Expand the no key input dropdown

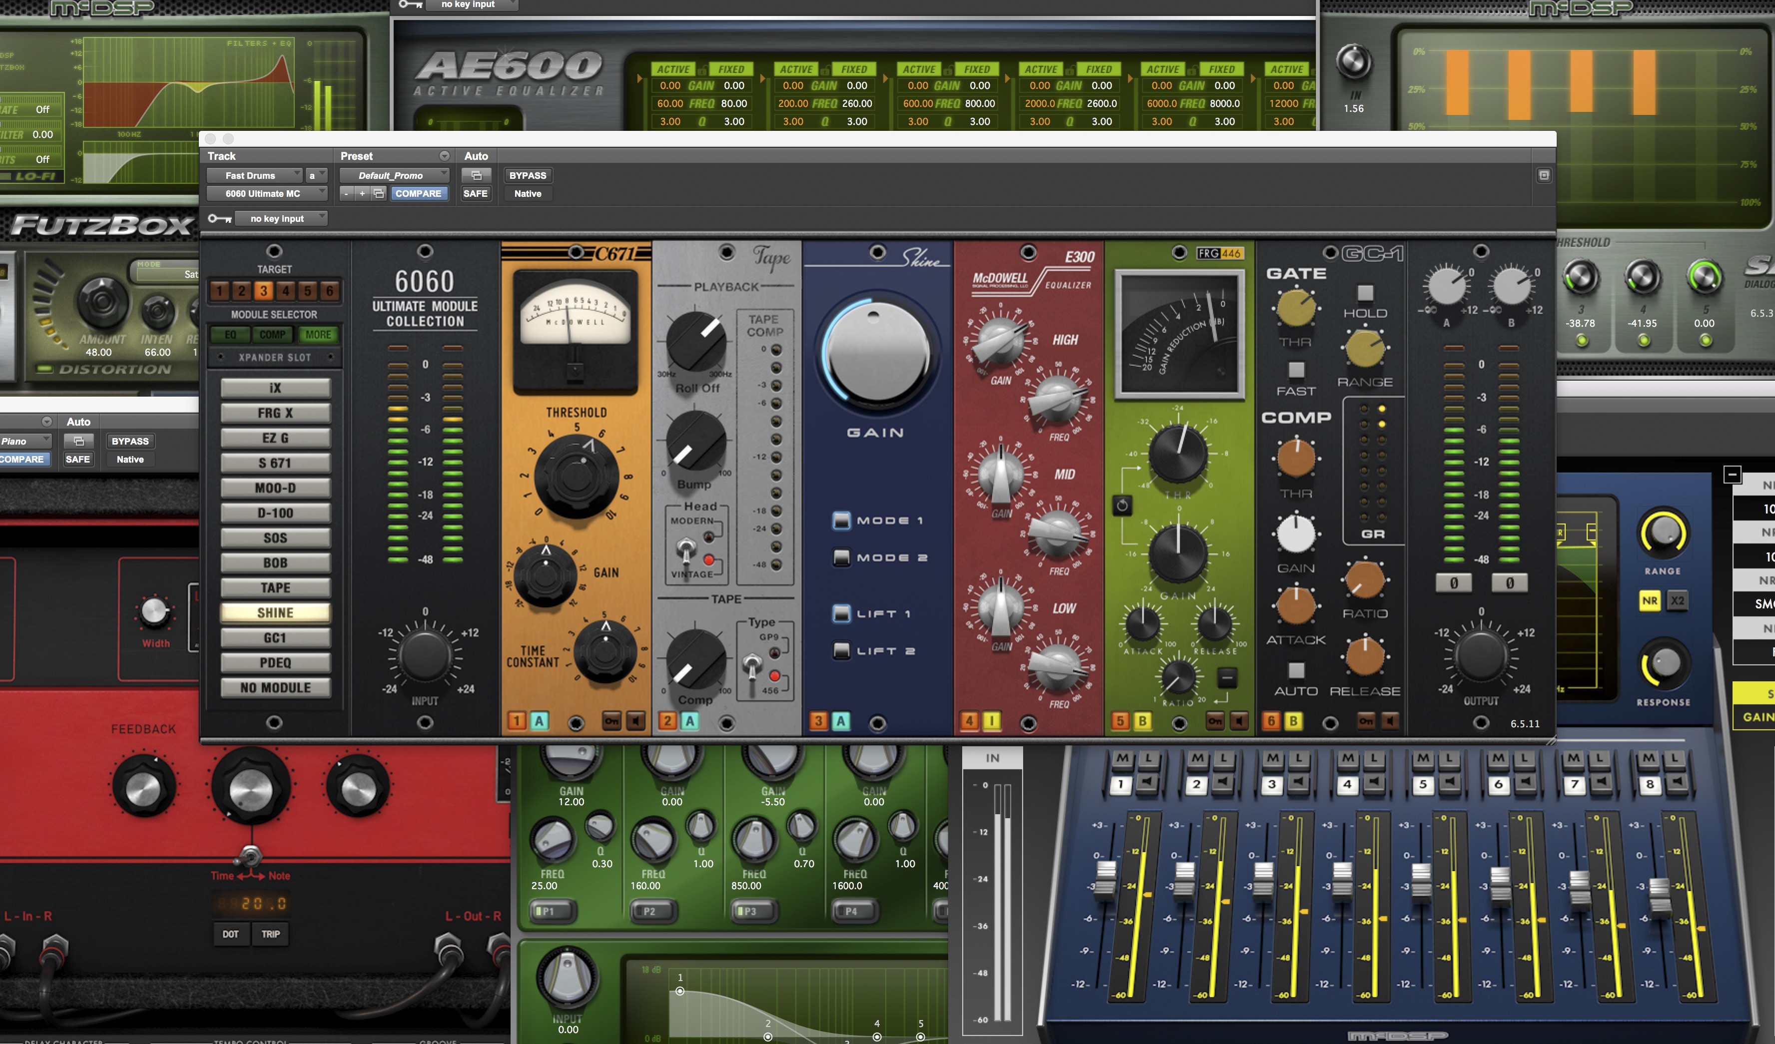[x=281, y=218]
